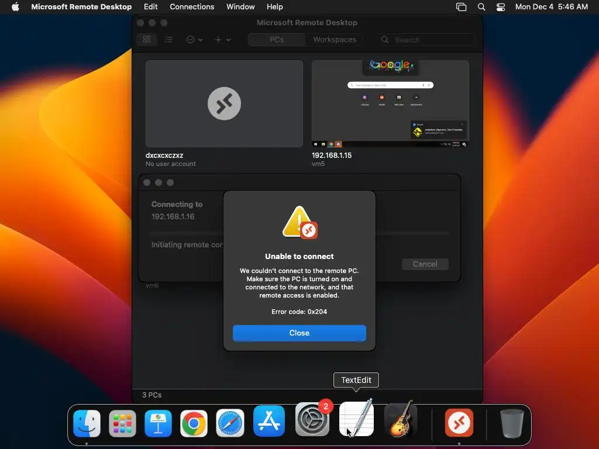Click Microsoft Remote Desktop icon in Dock
Screen dimensions: 599x449
pos(459,423)
